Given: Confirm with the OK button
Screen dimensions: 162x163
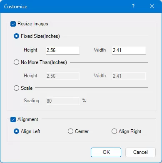Looking at the screenshot, I should 106,152.
